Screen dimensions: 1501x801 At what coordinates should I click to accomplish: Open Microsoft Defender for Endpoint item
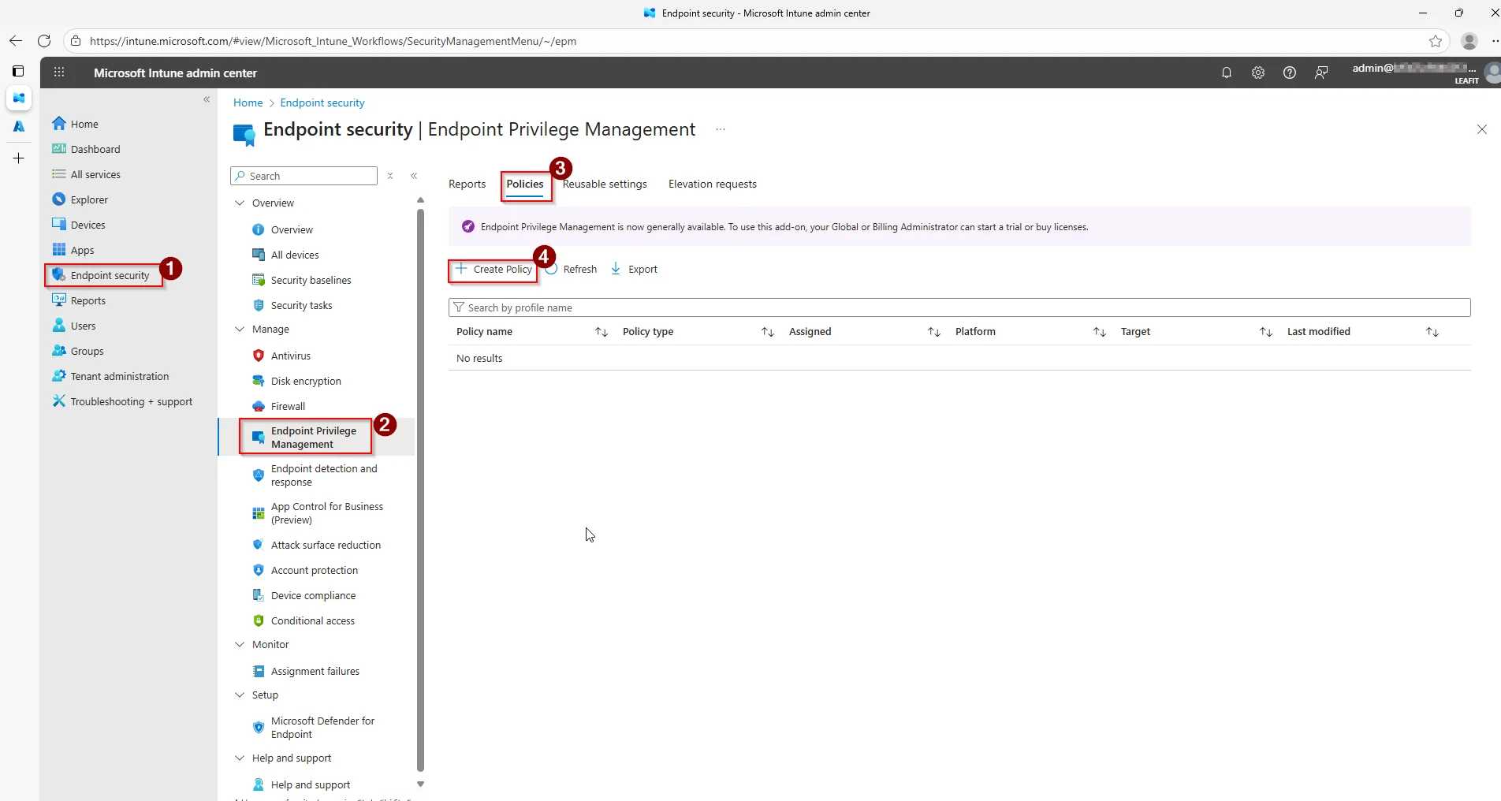coord(322,728)
